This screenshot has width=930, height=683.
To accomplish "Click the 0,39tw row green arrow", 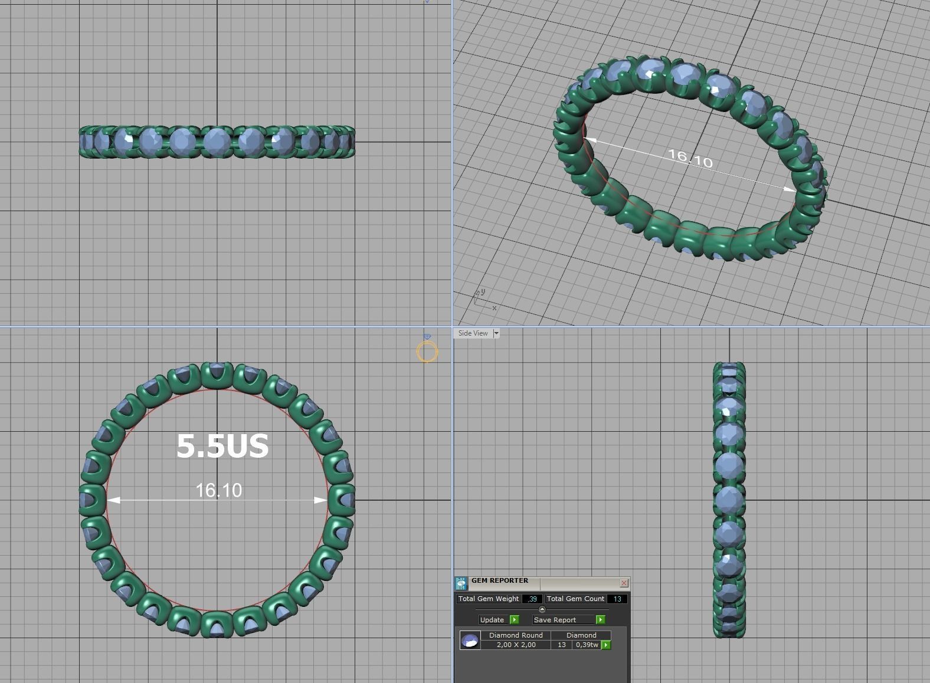I will point(606,645).
